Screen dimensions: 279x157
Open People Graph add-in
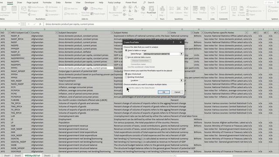(x=98, y=14)
